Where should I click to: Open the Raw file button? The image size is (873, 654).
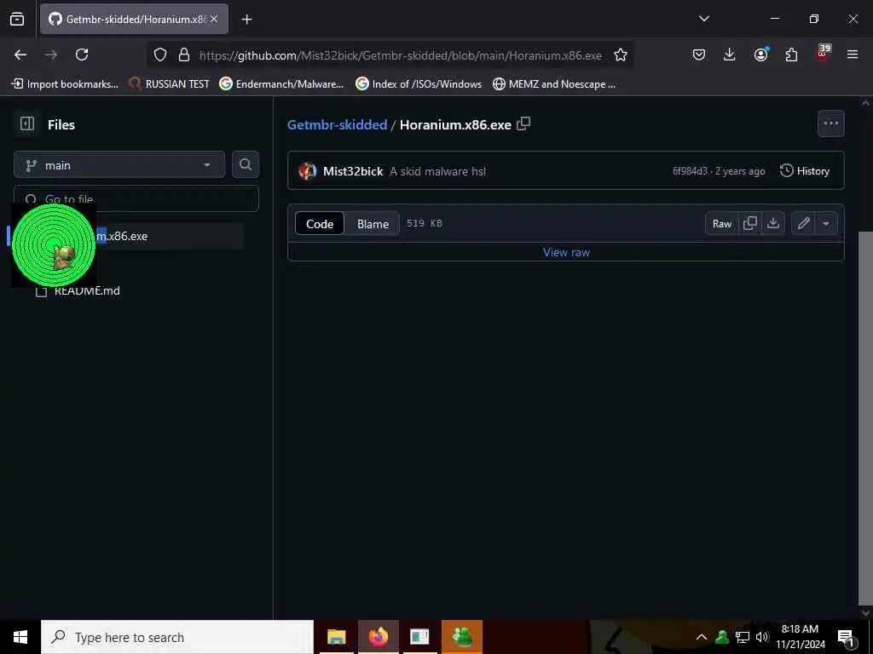(x=721, y=224)
